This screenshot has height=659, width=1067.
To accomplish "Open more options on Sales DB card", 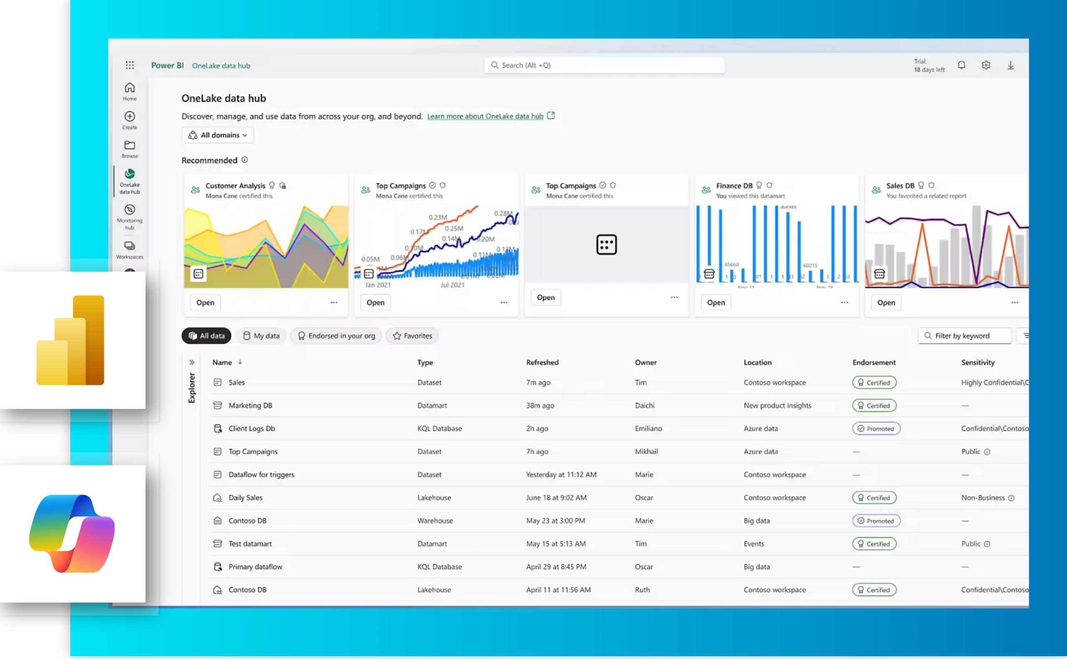I will tap(1014, 303).
